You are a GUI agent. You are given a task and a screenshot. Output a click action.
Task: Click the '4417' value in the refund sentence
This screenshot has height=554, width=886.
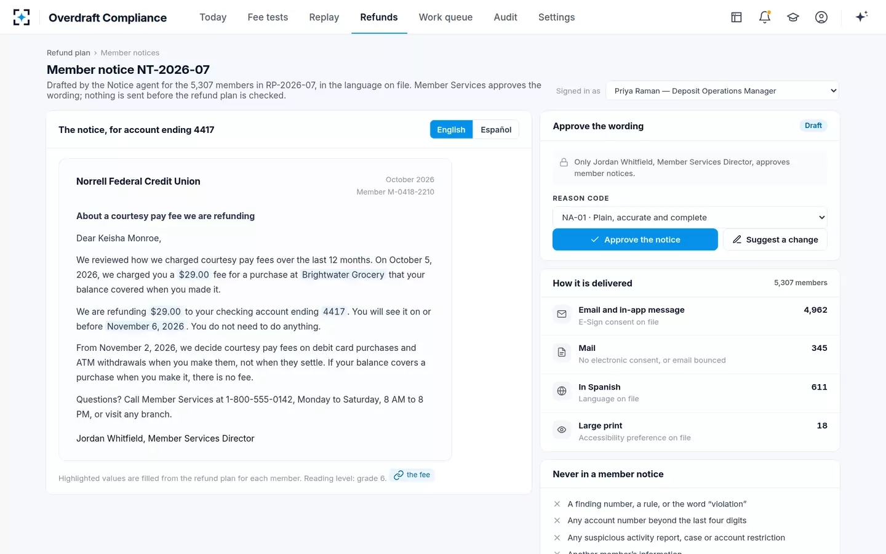(334, 311)
